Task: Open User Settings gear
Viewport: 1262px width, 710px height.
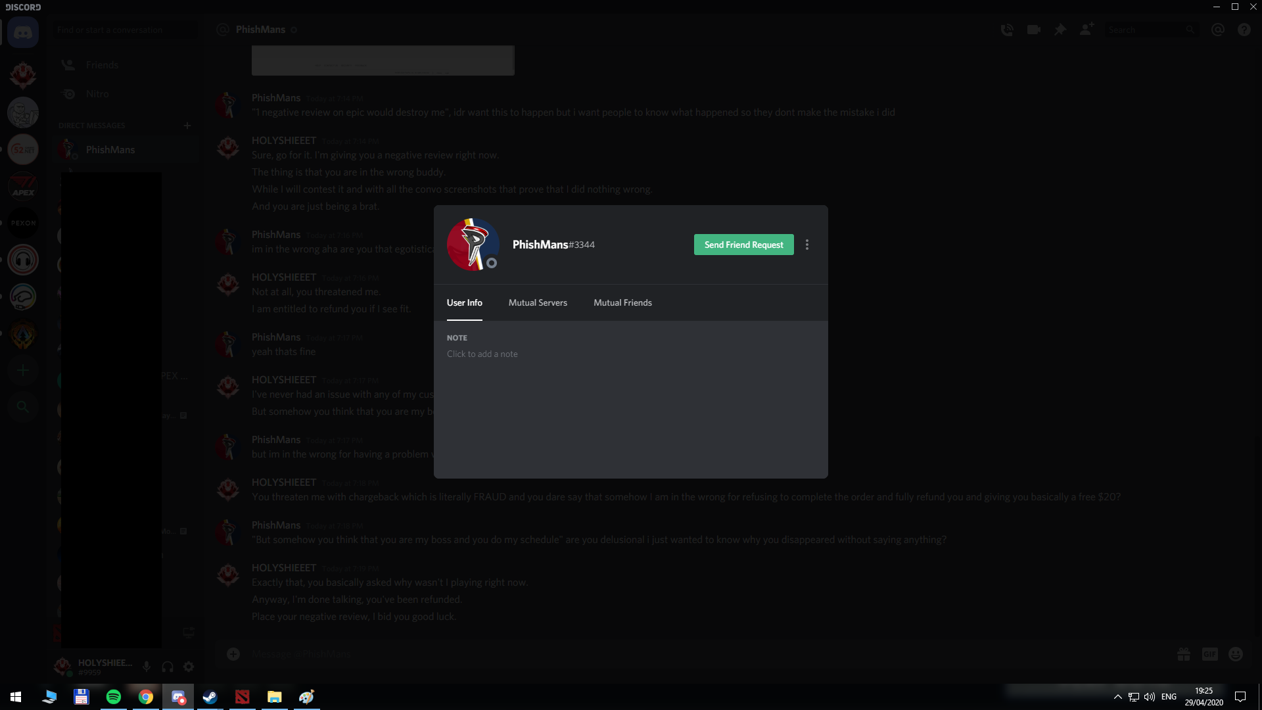Action: click(x=189, y=667)
